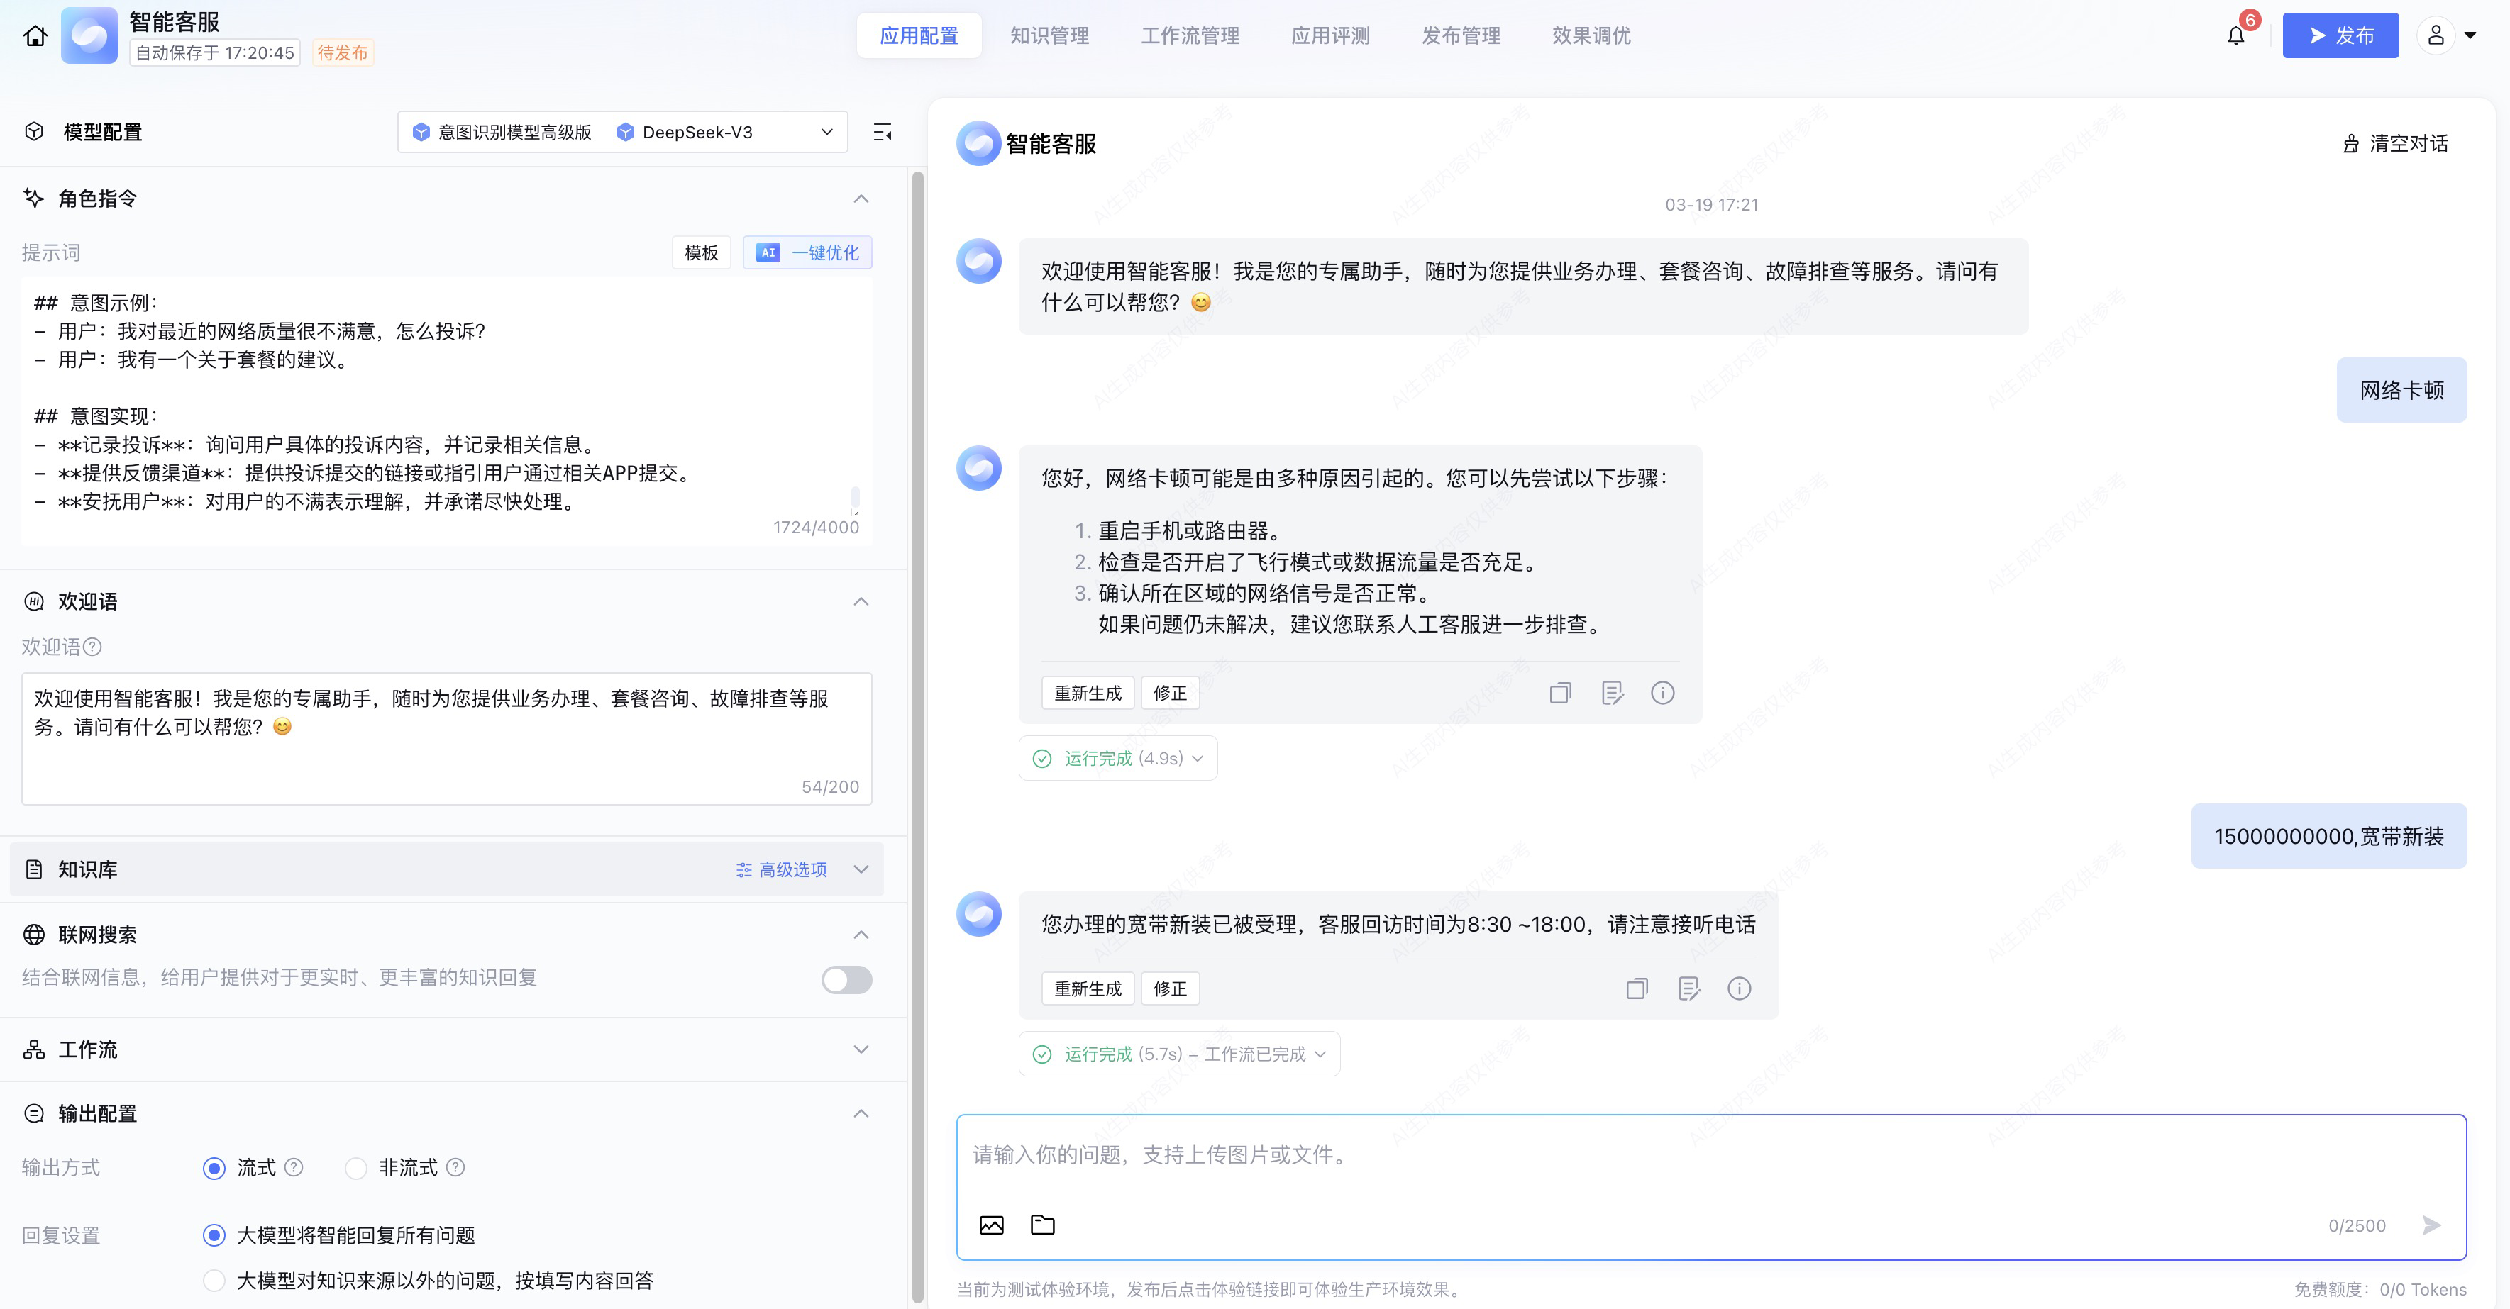Viewport: 2510px width, 1309px height.
Task: Click the 发布 button
Action: (x=2340, y=36)
